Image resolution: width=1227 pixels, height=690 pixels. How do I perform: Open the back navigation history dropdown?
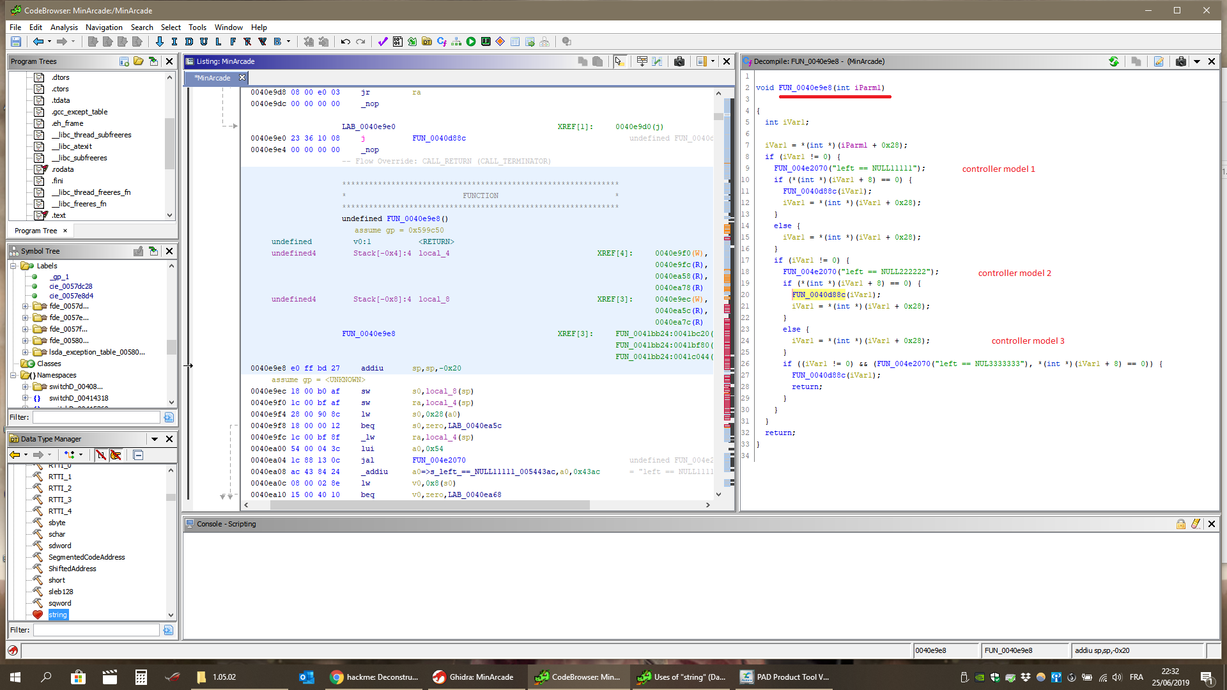[x=49, y=42]
